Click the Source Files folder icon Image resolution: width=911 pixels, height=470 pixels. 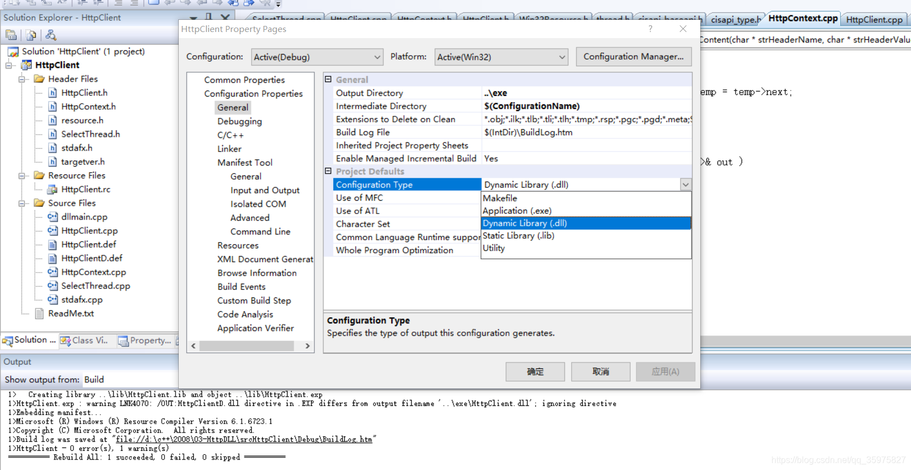[x=39, y=203]
